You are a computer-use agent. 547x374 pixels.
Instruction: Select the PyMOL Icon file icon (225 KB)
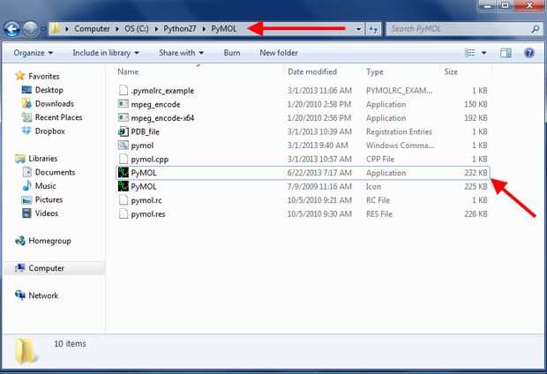[124, 186]
